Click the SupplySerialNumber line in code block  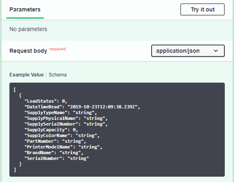pyautogui.click(x=66, y=124)
